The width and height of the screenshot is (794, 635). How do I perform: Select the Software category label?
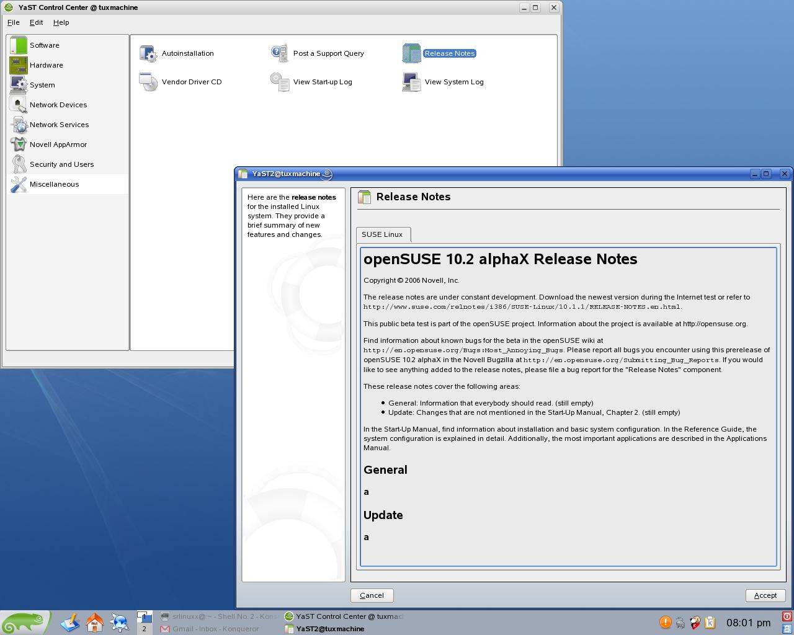[x=45, y=45]
